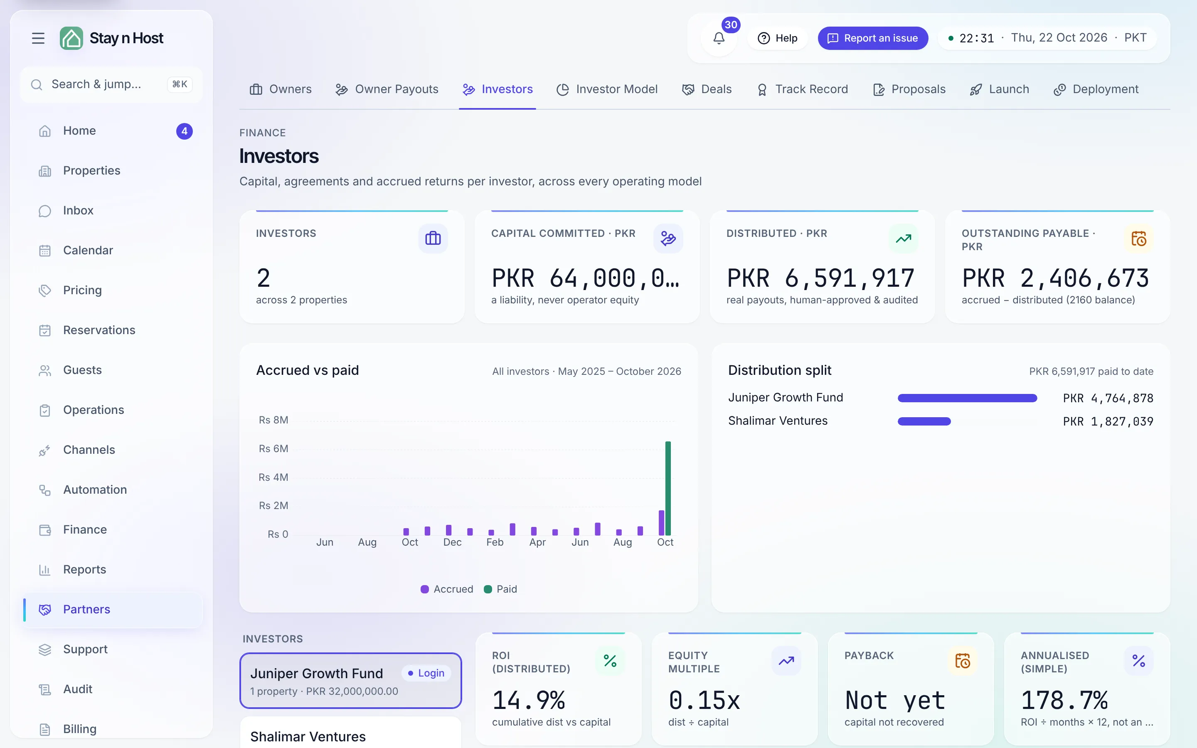
Task: Switch to the Launch tab
Action: click(1000, 89)
